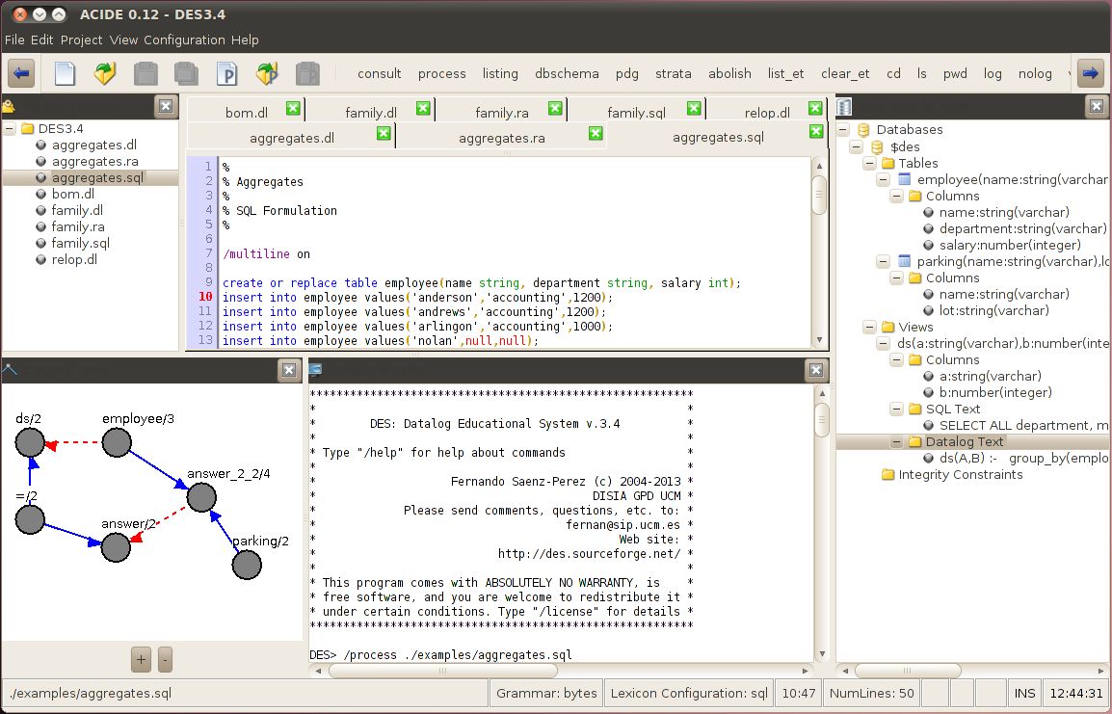Click the INS indicator in status bar
Viewport: 1112px width, 714px height.
(1024, 693)
